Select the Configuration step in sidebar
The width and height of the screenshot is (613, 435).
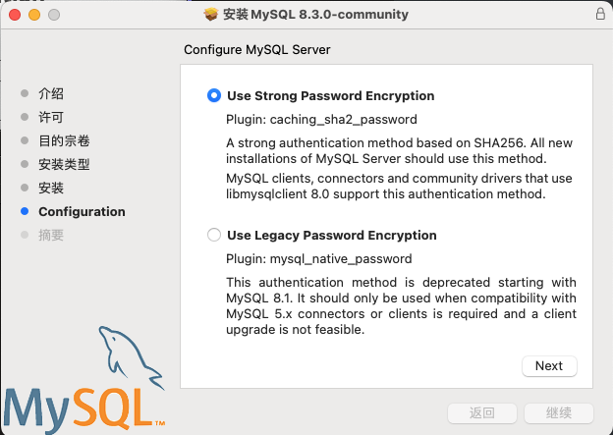(82, 211)
